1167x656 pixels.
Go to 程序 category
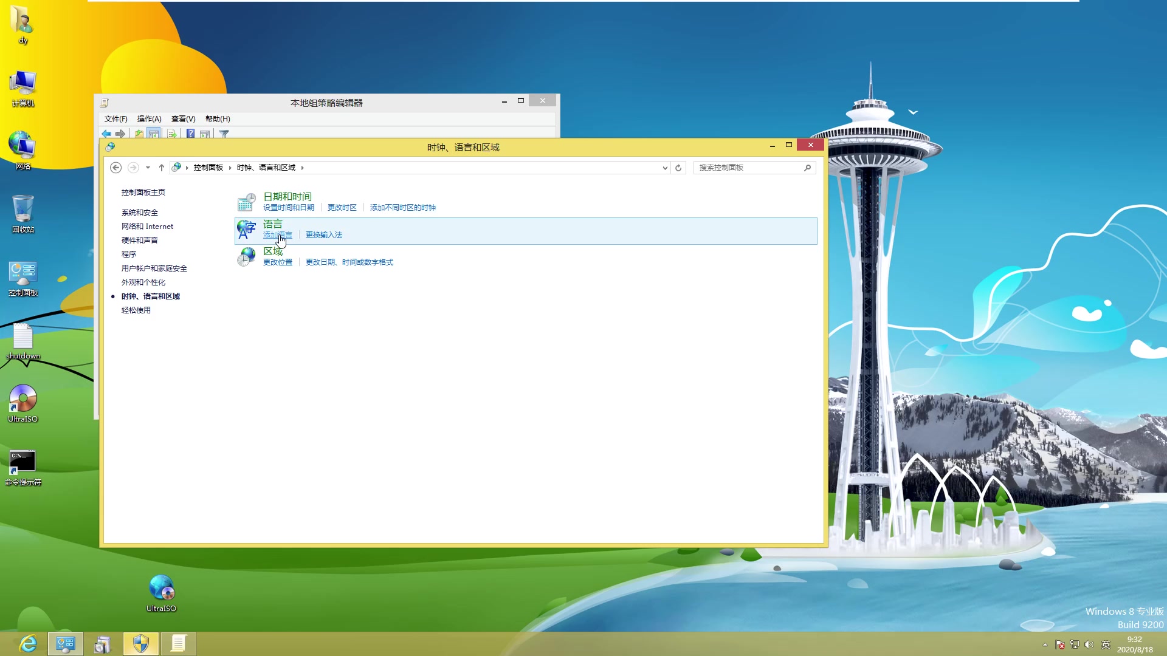point(129,255)
